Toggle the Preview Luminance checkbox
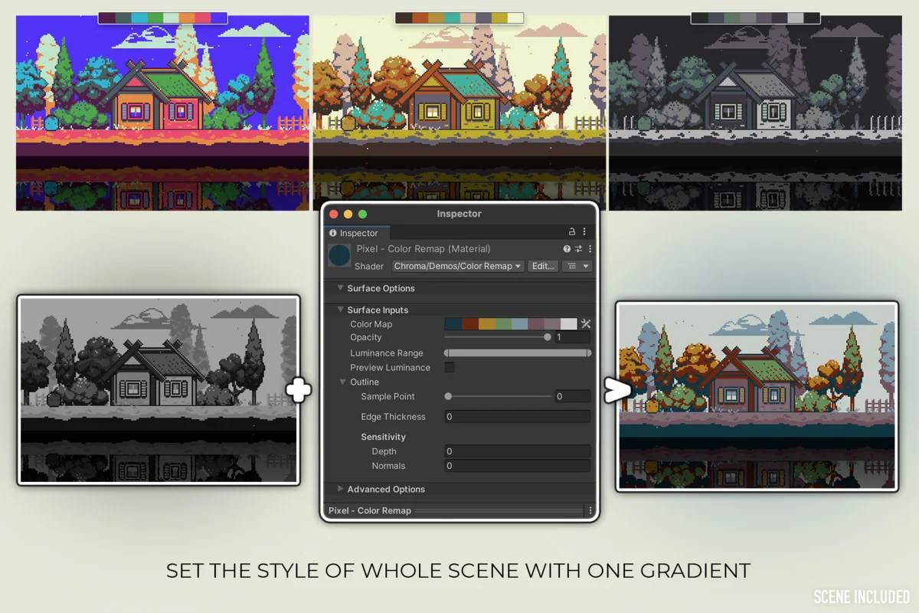This screenshot has width=919, height=613. [x=450, y=368]
